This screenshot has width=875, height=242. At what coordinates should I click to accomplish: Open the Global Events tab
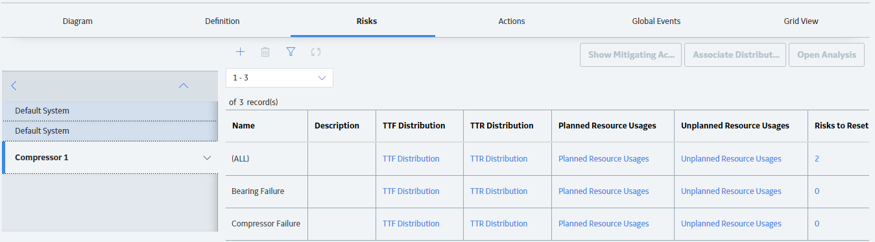[x=656, y=21]
